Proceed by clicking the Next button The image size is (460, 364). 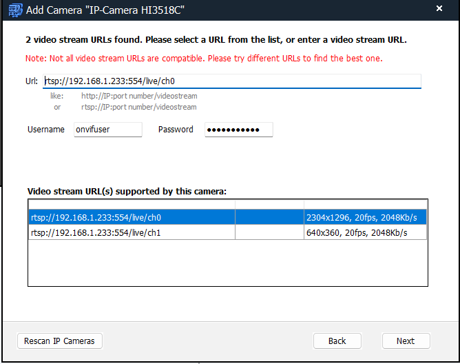pyautogui.click(x=406, y=341)
